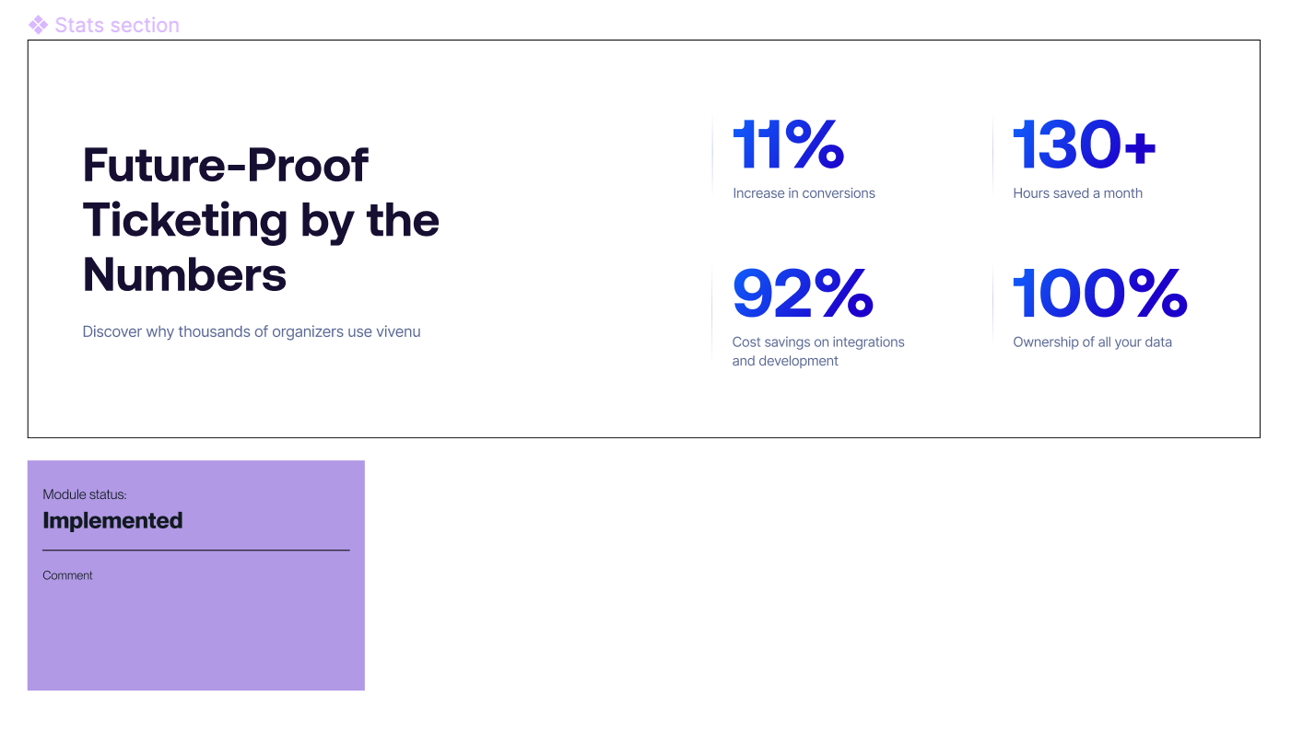The image size is (1303, 731).
Task: Click the divider line in status card
Action: pos(196,551)
